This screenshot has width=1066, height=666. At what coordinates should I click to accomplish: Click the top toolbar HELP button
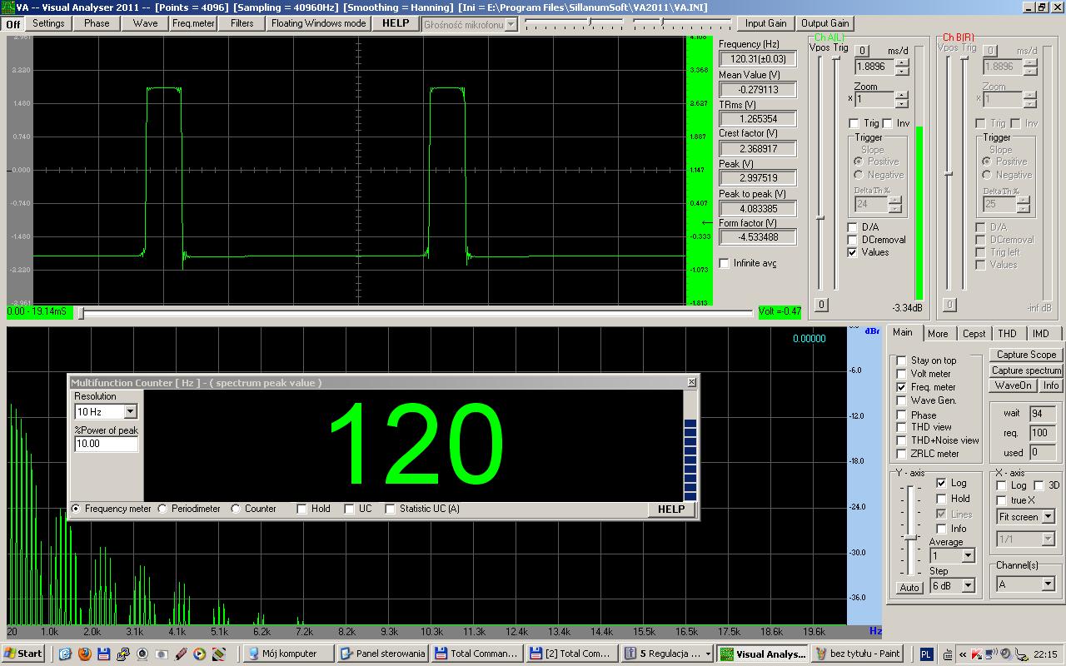pos(396,23)
